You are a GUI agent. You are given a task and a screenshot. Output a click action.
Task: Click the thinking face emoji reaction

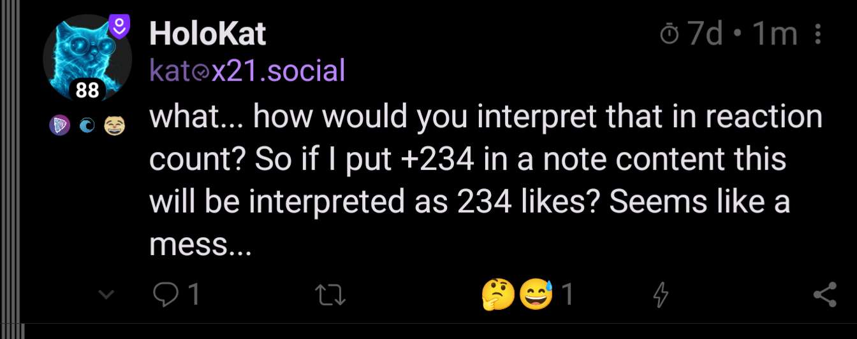(499, 294)
